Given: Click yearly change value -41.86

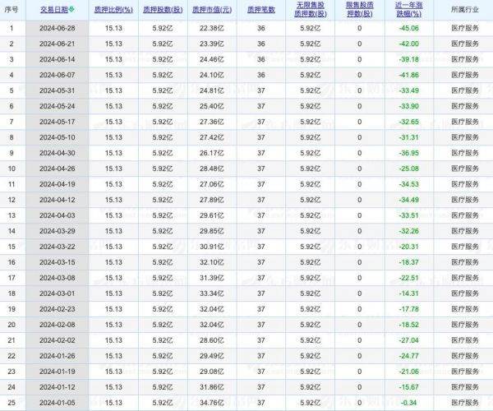Looking at the screenshot, I should [408, 75].
